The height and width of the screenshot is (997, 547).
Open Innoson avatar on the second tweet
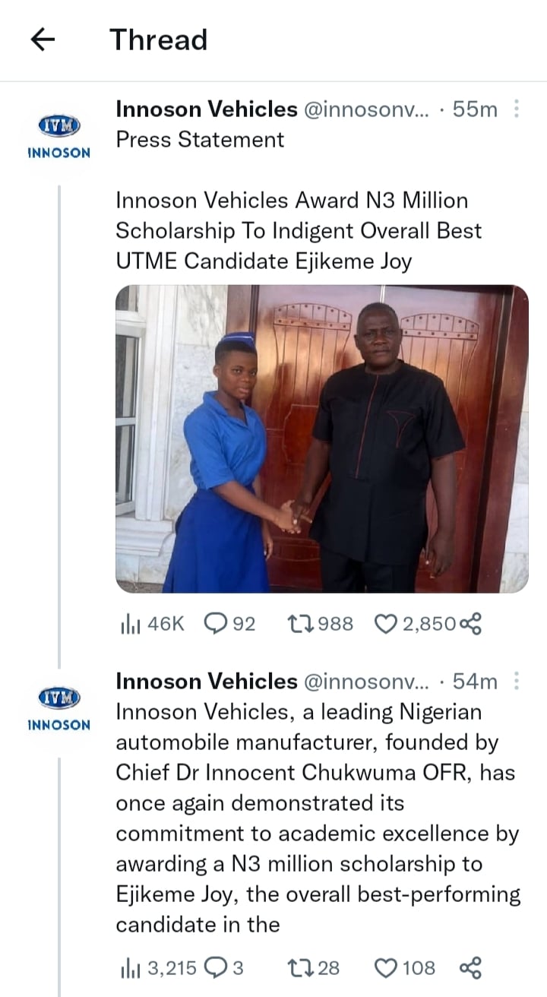[x=58, y=706]
